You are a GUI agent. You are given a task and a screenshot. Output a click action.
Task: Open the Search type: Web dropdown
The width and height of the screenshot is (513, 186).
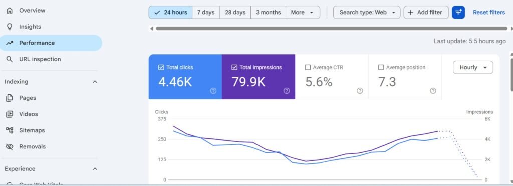point(366,12)
